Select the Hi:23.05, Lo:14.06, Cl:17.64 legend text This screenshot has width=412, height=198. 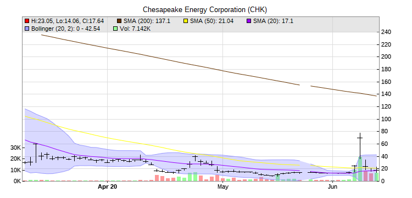[x=67, y=21]
